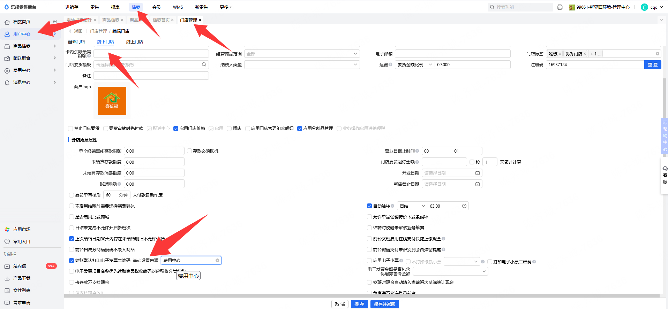The image size is (668, 309).
Task: Expand the tab list chevron at far right
Action: [x=662, y=20]
